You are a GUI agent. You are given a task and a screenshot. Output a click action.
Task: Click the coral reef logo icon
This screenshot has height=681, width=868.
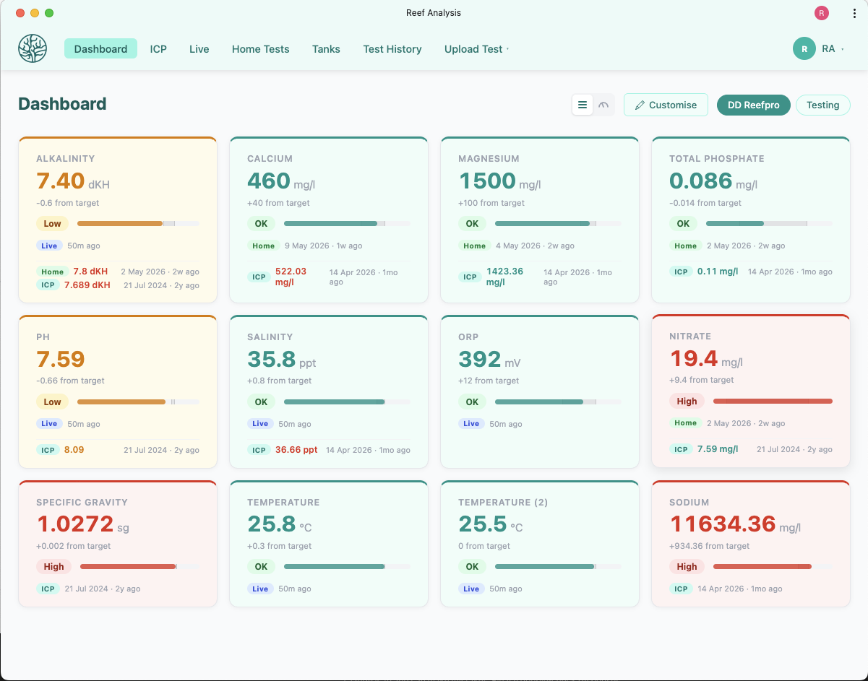pos(33,48)
